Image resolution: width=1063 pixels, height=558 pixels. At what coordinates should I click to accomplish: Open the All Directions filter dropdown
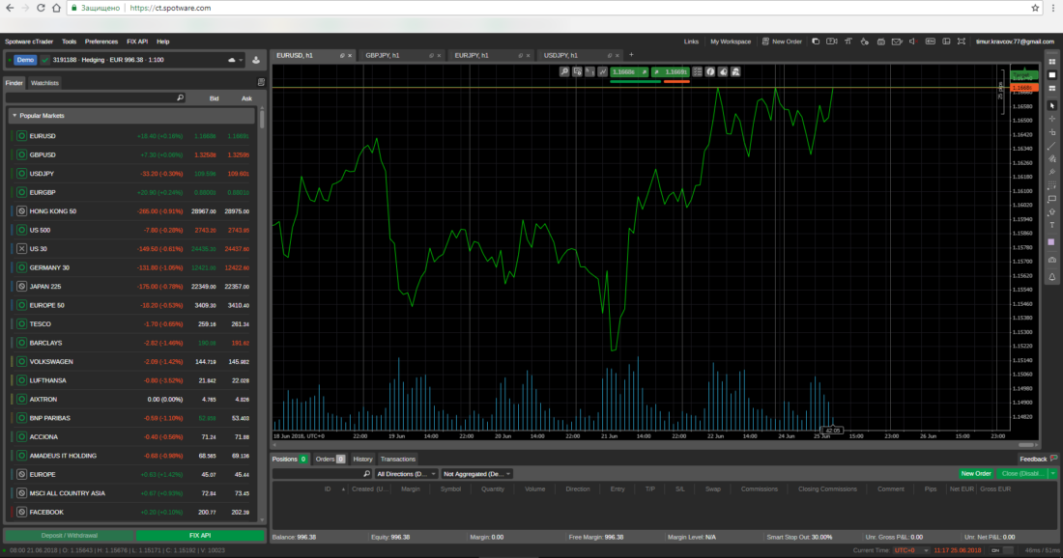point(405,474)
